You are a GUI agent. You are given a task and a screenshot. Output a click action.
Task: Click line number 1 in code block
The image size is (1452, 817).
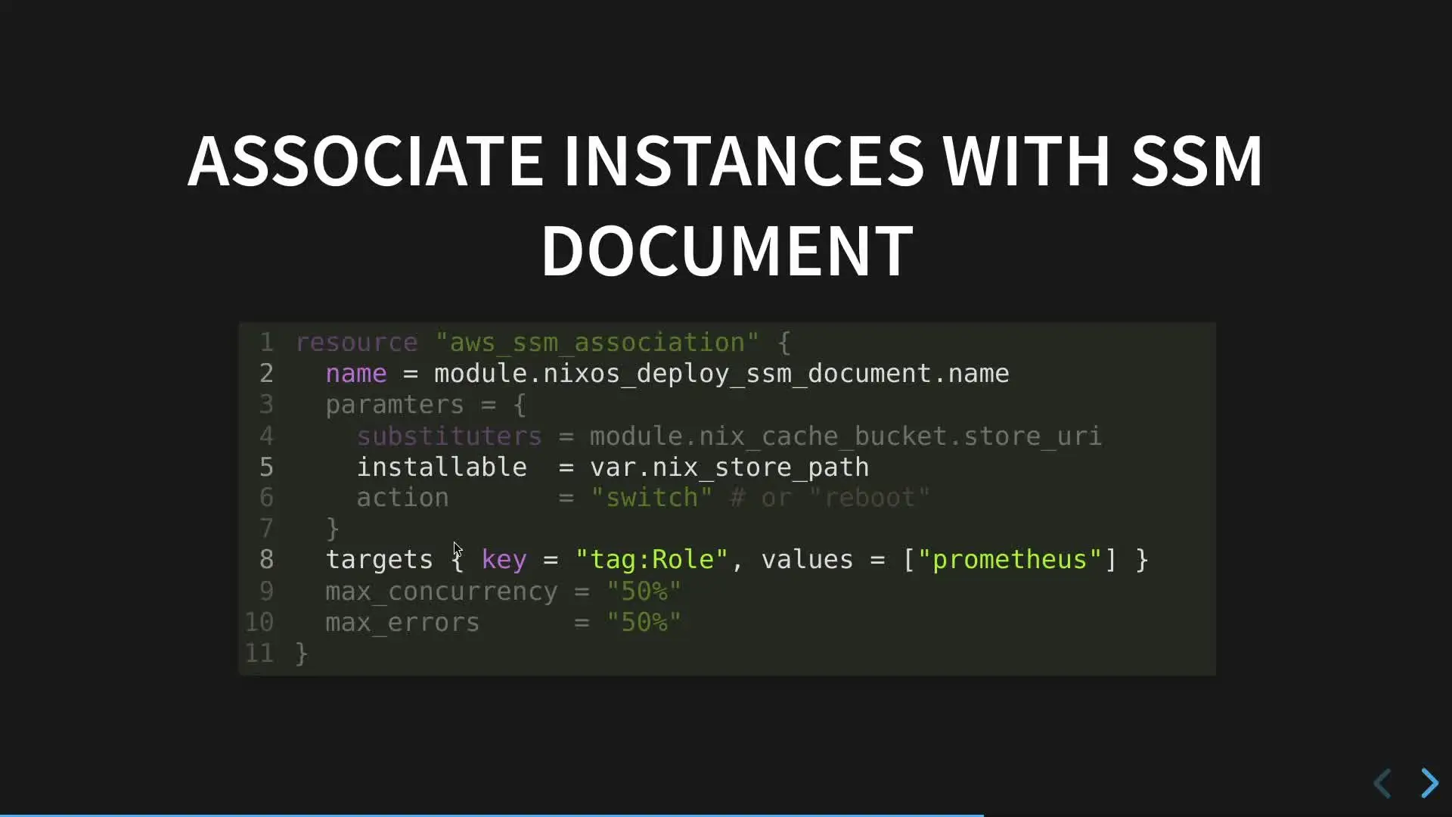pos(266,342)
